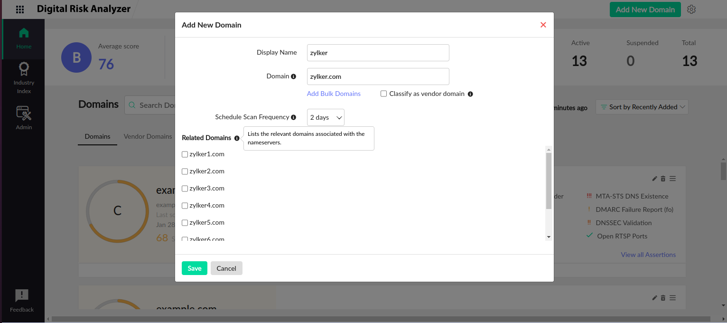The width and height of the screenshot is (727, 323).
Task: Expand the Schedule Scan Frequency dropdown
Action: [326, 117]
